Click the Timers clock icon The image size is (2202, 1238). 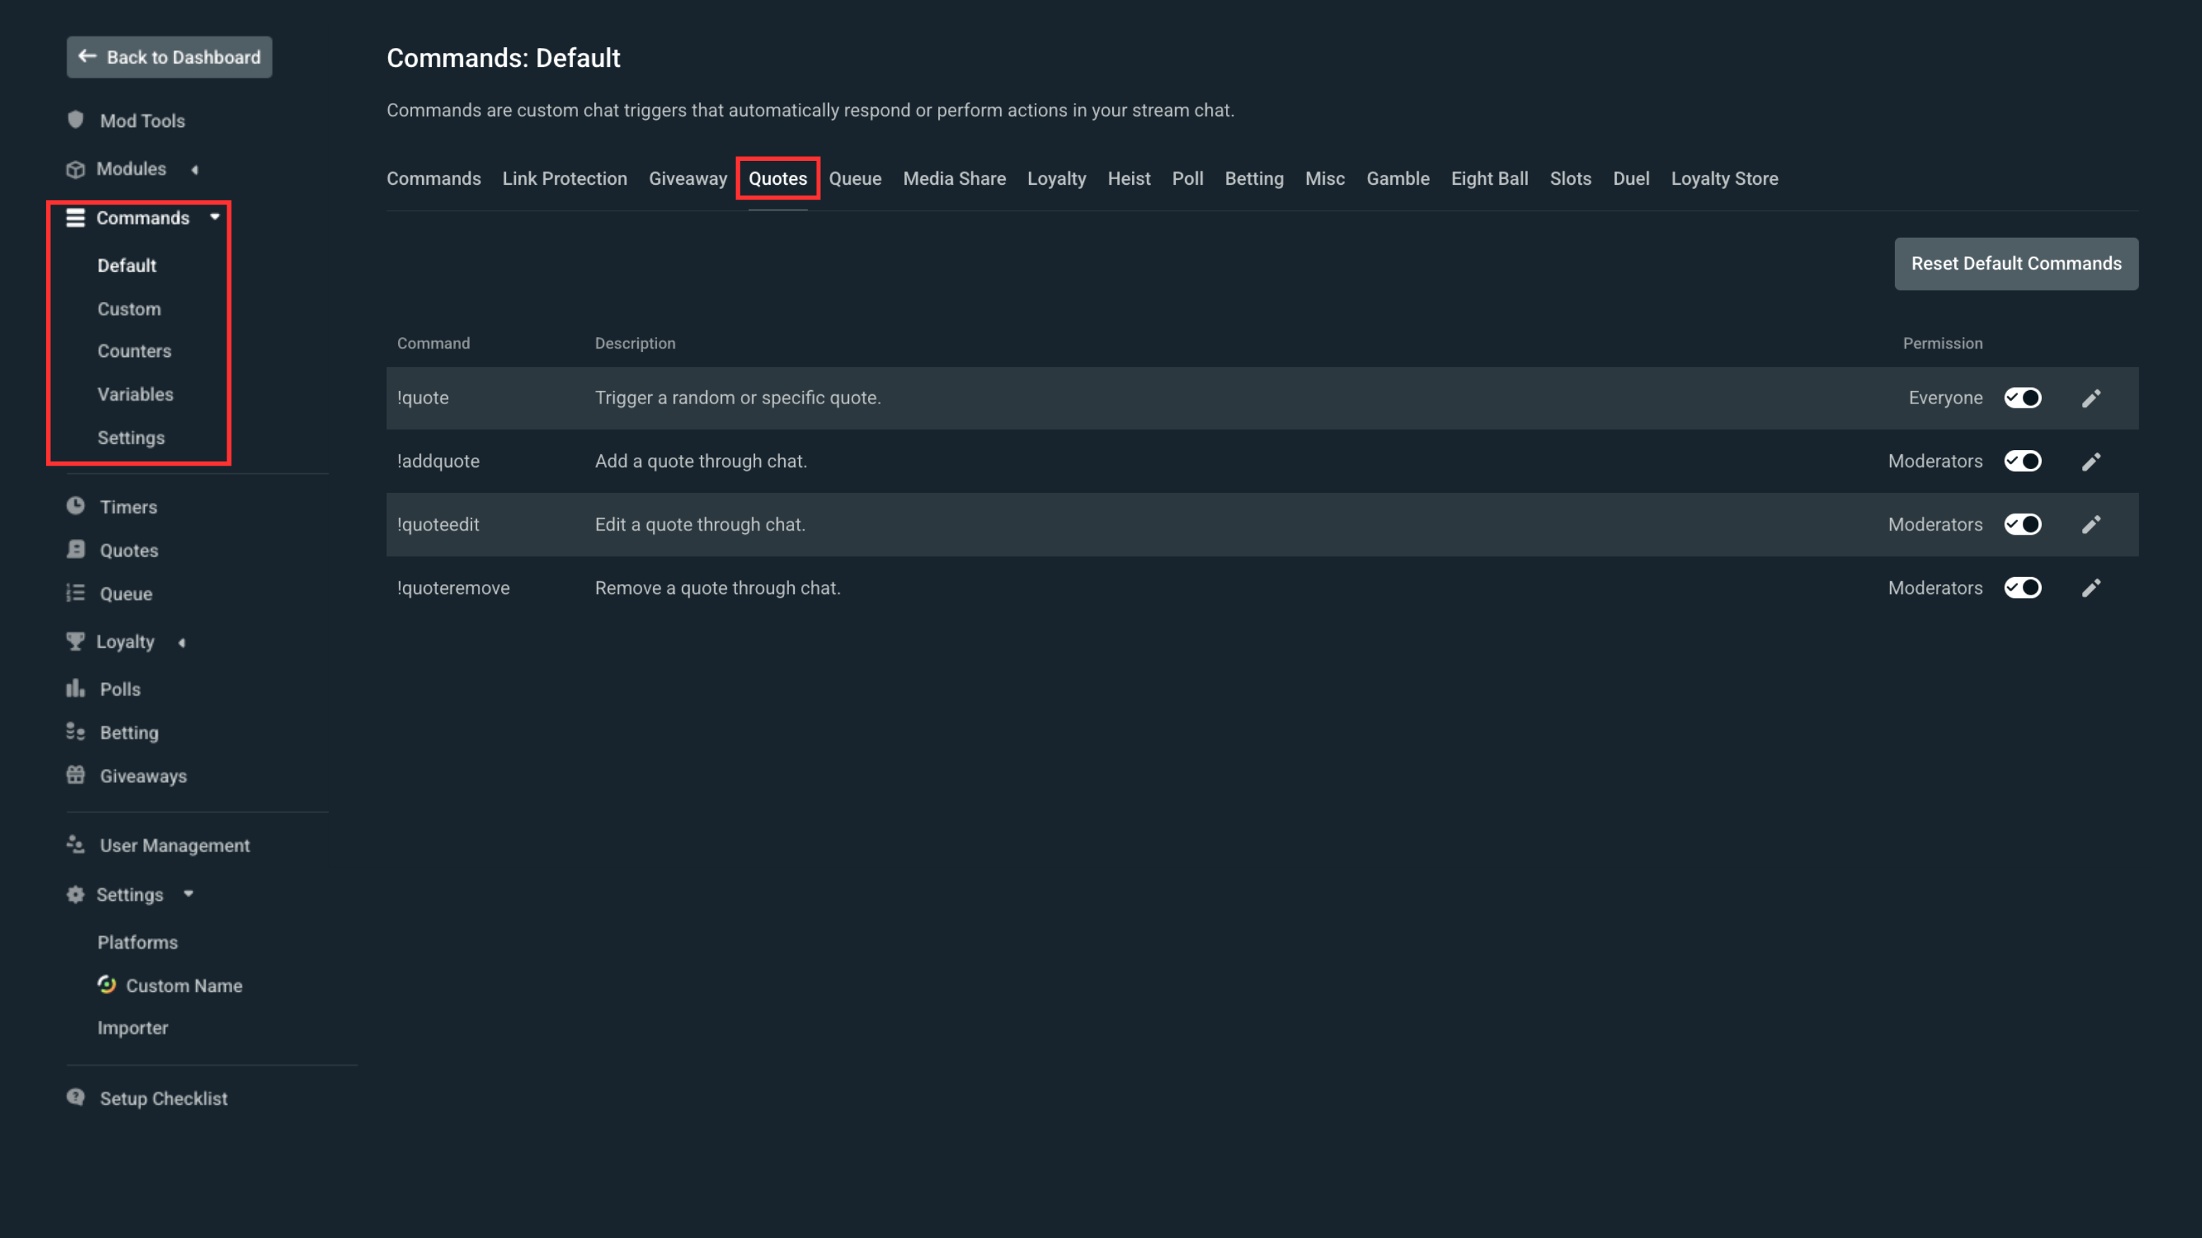point(76,506)
